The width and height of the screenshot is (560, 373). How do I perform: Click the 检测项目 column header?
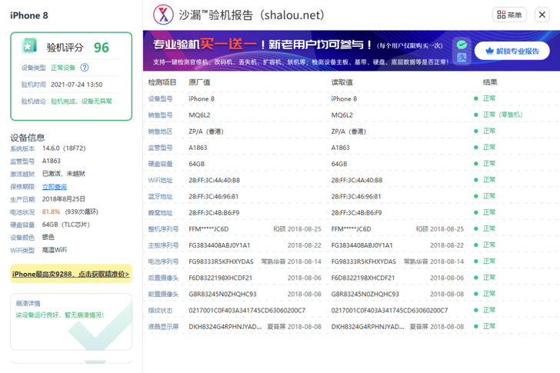[x=162, y=82]
